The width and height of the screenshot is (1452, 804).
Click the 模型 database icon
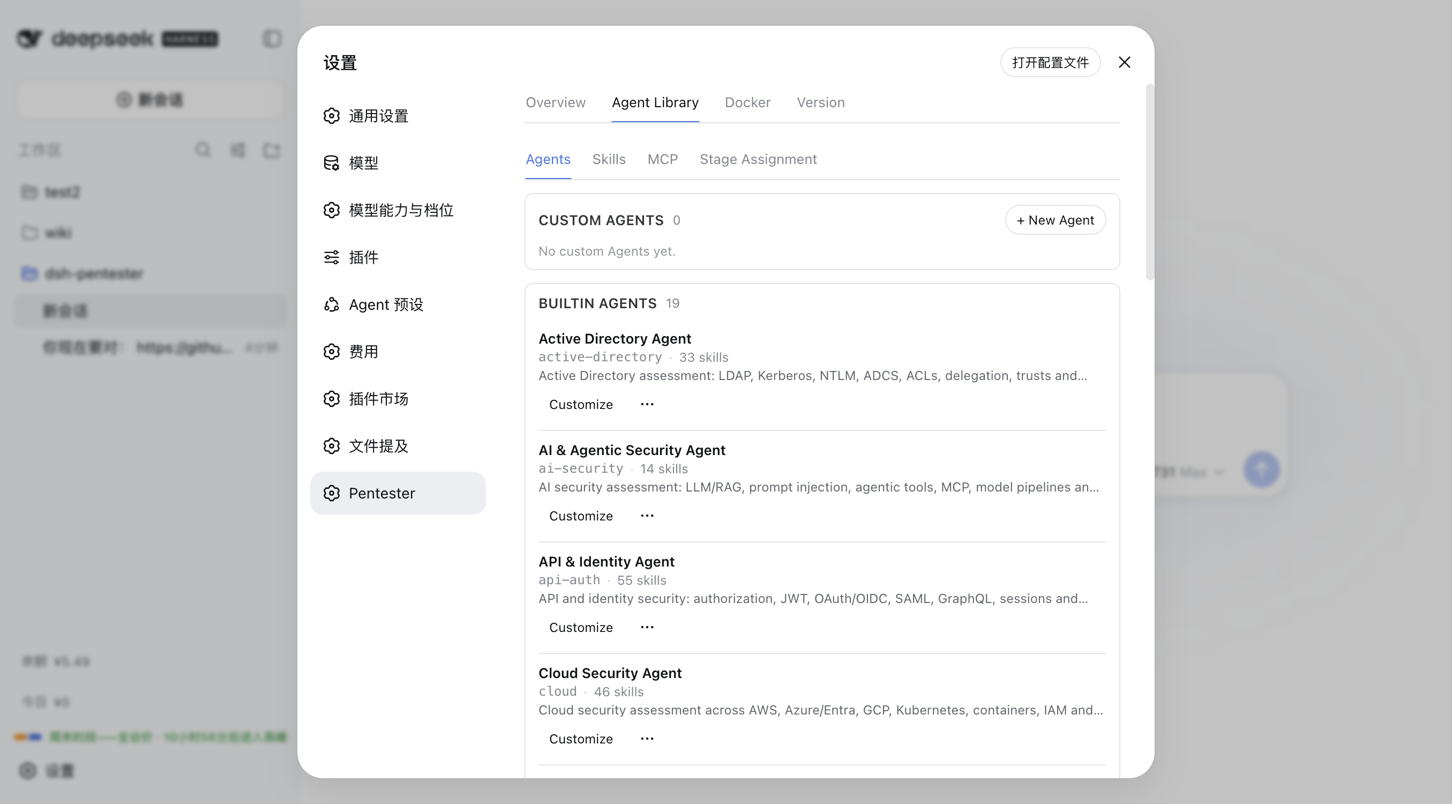point(332,163)
